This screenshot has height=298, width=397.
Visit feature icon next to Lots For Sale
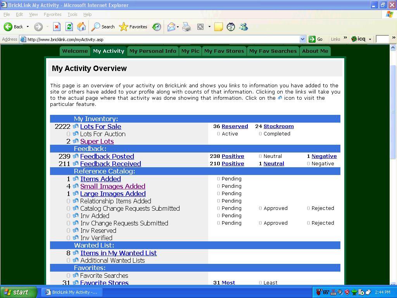(x=76, y=126)
